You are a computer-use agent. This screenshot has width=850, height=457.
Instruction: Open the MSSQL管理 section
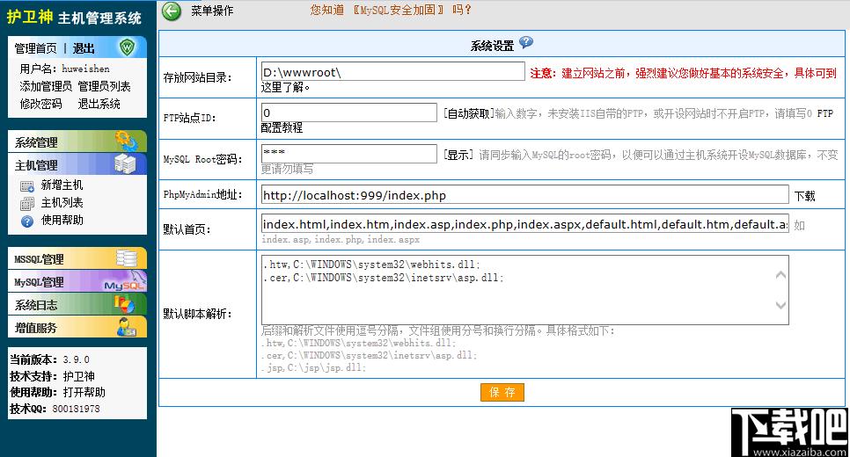[77, 259]
